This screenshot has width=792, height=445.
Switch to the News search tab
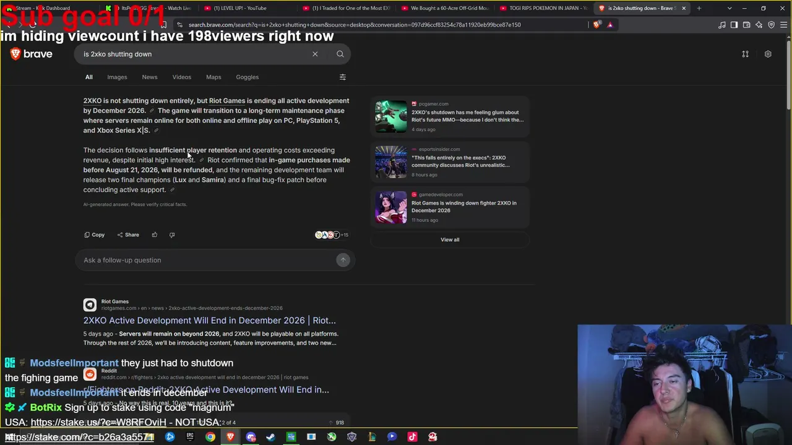pos(150,77)
